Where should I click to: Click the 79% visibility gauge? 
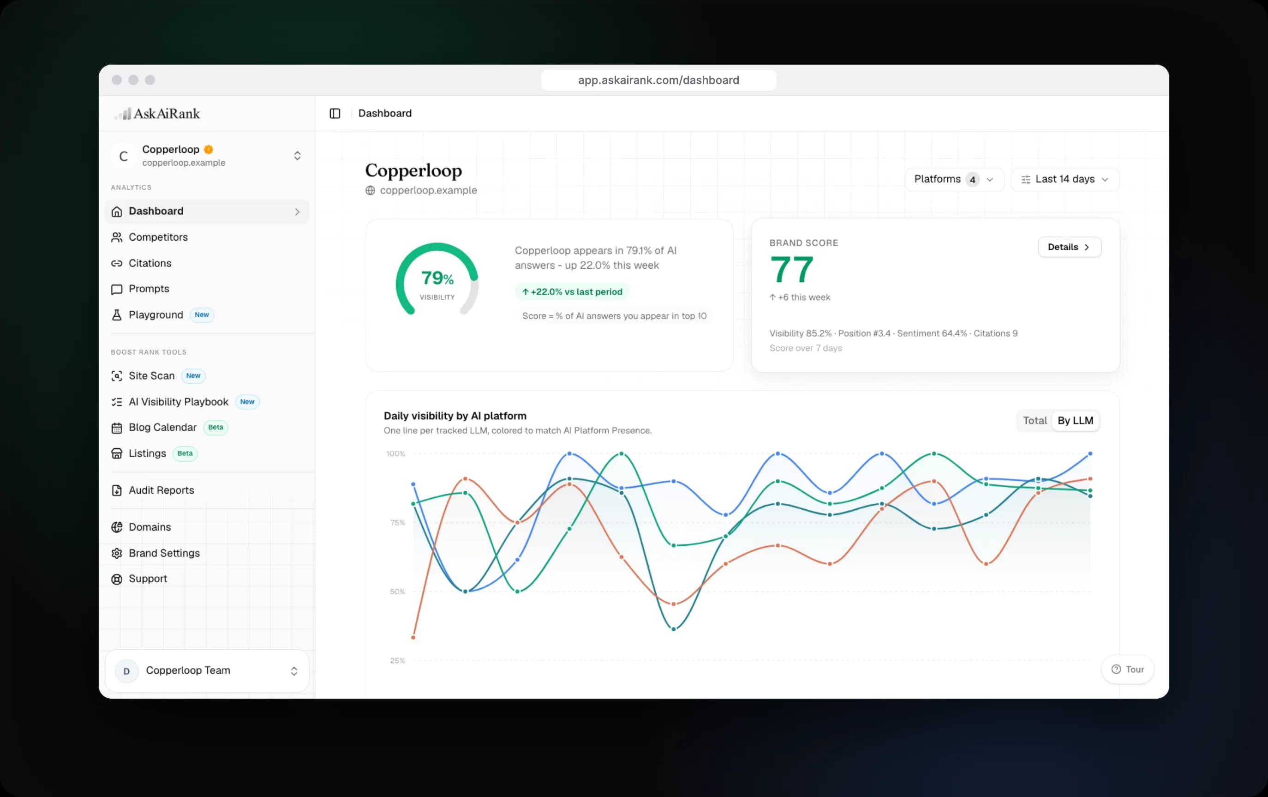click(x=437, y=279)
